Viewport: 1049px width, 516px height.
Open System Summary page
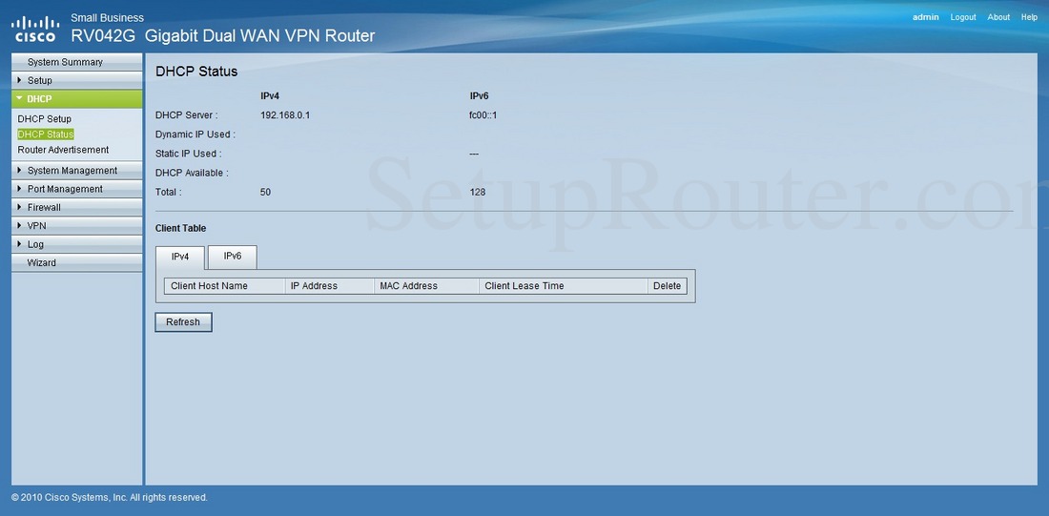tap(77, 62)
